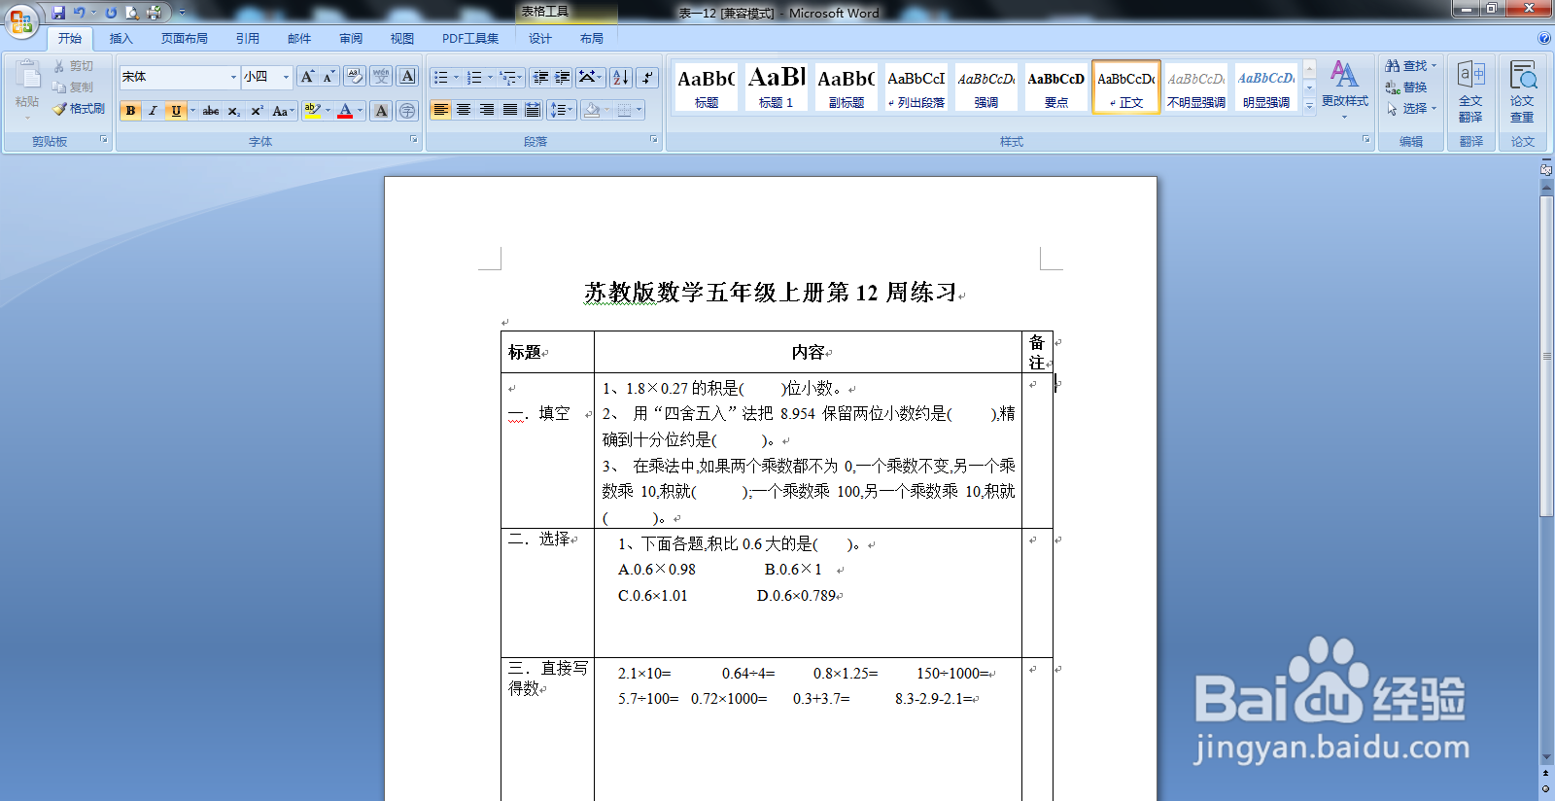
Task: Toggle Bold formatting off
Action: [130, 111]
